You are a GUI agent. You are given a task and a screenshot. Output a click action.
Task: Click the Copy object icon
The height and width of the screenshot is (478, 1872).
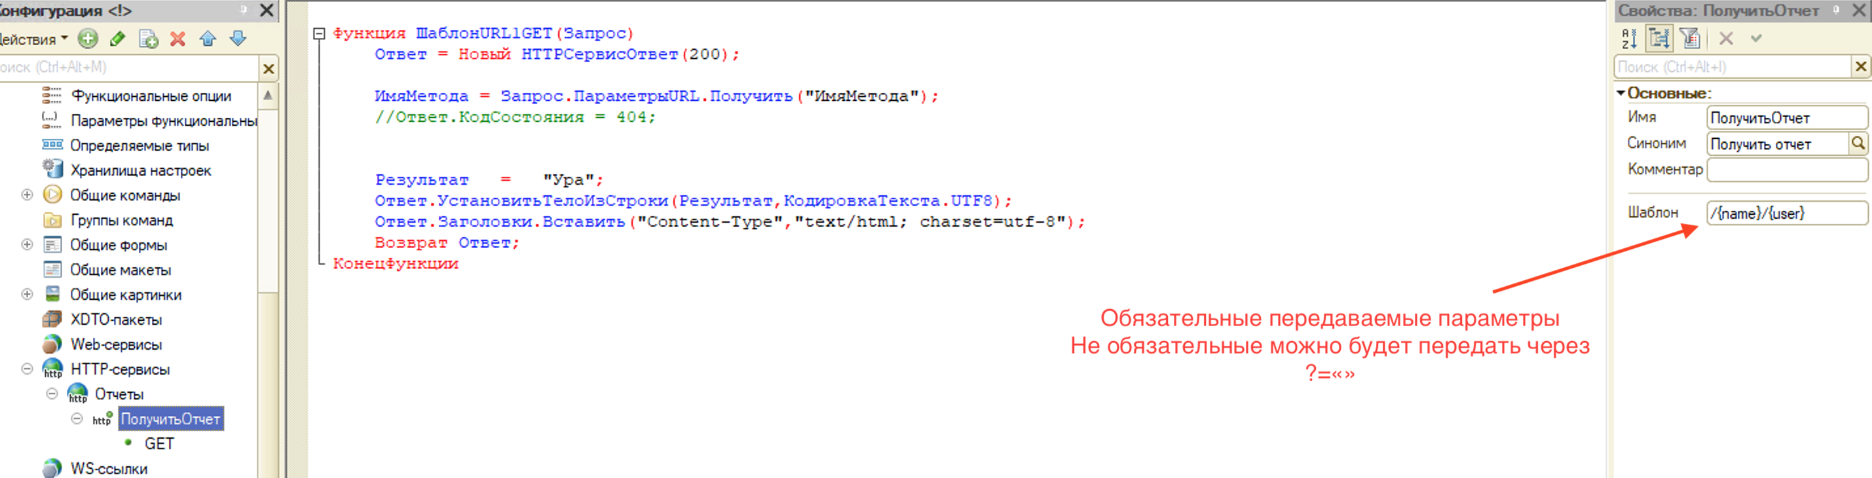(148, 39)
